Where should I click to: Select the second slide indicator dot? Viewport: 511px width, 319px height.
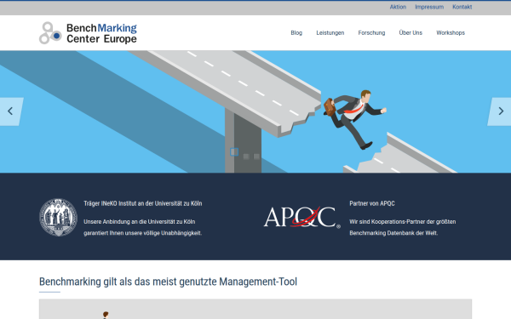pos(246,157)
